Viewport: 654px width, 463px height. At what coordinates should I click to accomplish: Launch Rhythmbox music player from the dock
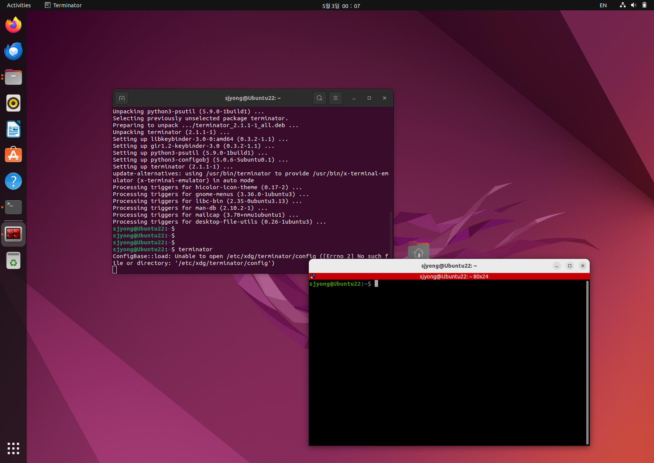(13, 103)
